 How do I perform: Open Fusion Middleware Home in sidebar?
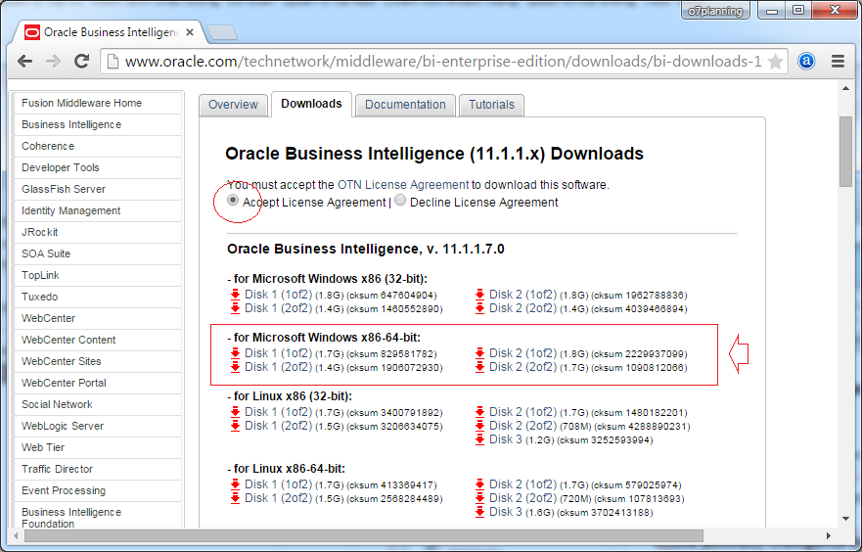(x=98, y=103)
